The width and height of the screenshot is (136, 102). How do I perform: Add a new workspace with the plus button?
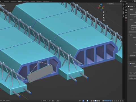pos(51,1)
